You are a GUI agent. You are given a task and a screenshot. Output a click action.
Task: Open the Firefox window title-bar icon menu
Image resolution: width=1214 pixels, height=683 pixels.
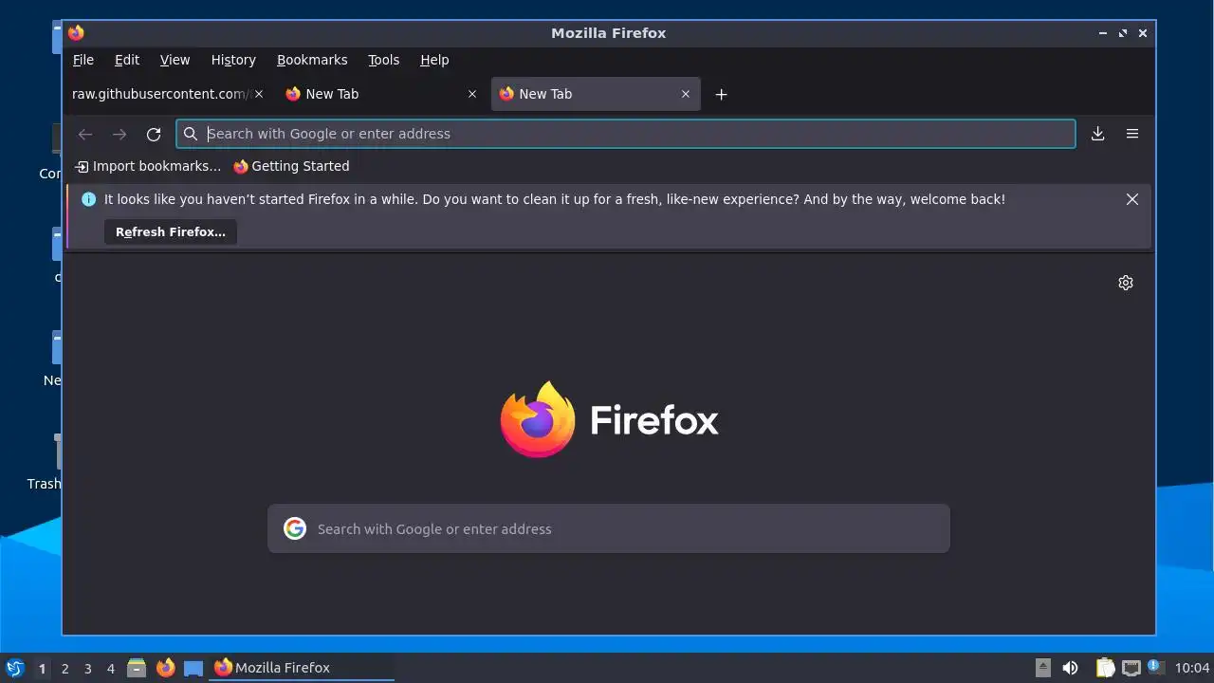coord(76,32)
